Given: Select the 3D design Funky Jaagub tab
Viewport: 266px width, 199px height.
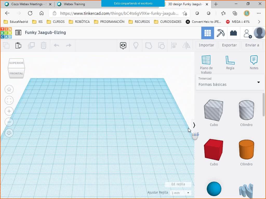Looking at the screenshot, I should (185, 4).
